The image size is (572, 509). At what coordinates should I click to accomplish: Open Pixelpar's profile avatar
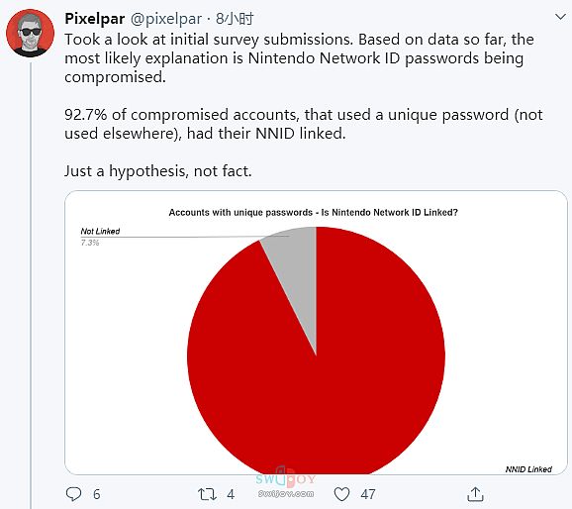[31, 34]
